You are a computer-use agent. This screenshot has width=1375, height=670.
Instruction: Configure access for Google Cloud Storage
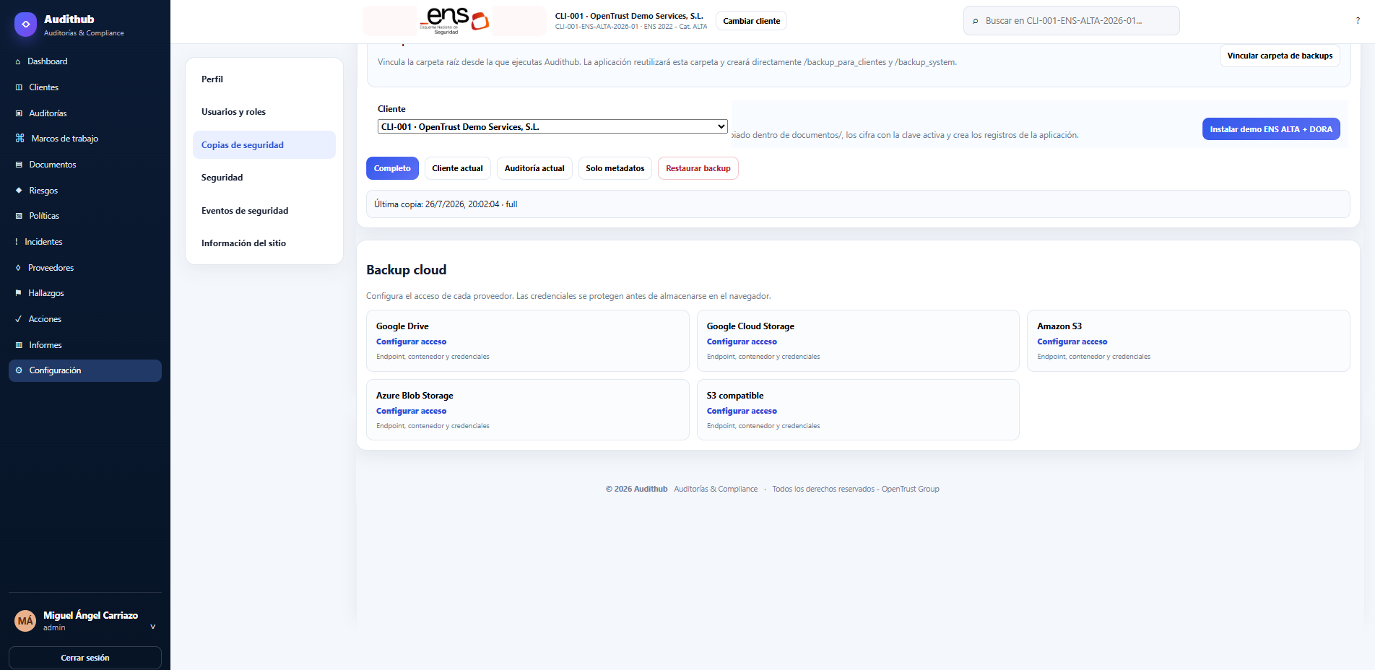click(742, 341)
